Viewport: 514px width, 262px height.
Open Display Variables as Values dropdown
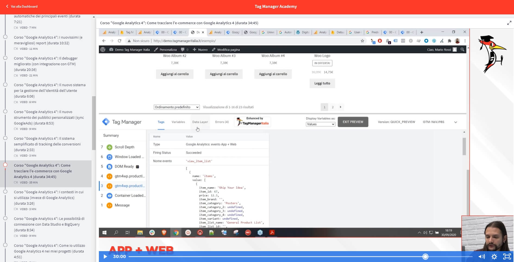pos(320,124)
